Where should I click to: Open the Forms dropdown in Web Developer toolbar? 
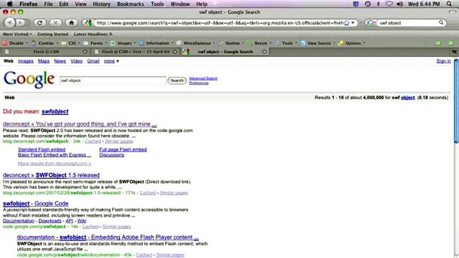95,43
